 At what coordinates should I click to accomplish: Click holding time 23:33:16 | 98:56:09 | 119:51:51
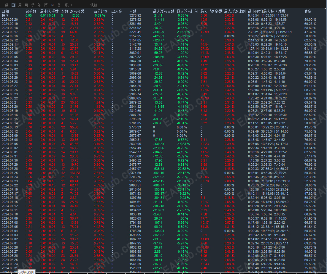pyautogui.click(x=270, y=32)
